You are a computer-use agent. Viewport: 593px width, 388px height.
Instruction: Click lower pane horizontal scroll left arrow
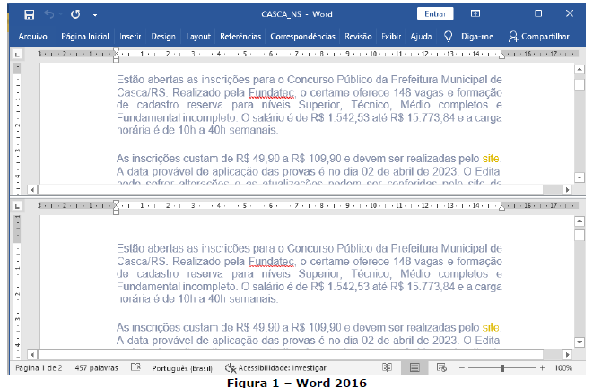click(32, 354)
